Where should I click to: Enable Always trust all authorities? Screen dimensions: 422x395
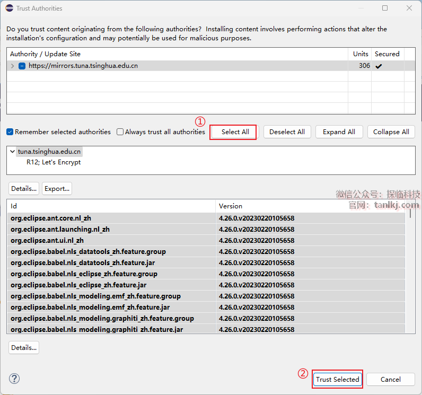pyautogui.click(x=120, y=132)
